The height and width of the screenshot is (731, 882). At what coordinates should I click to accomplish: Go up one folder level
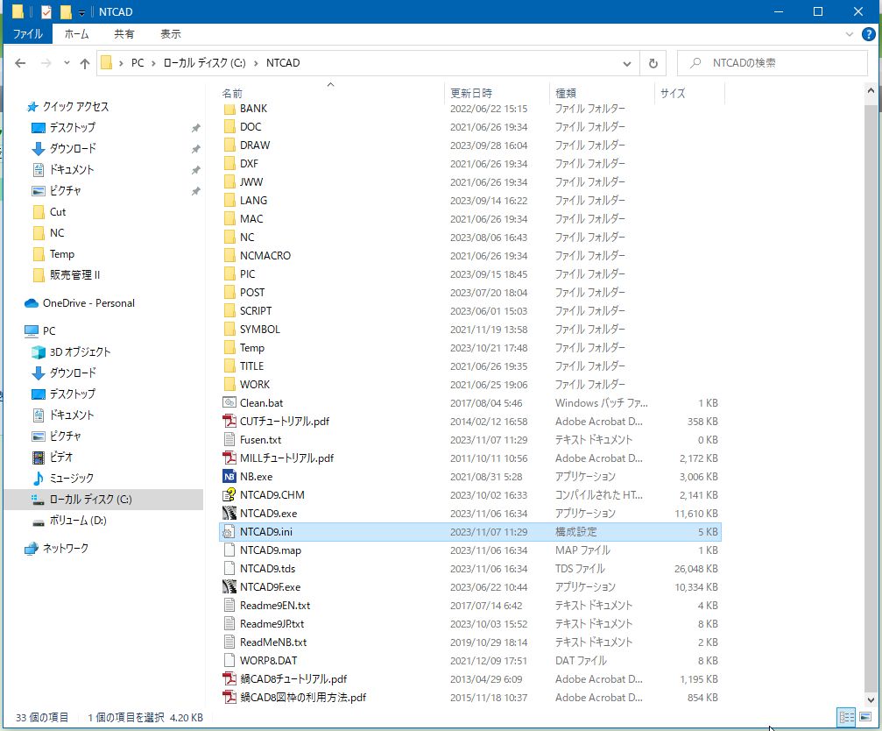pyautogui.click(x=84, y=63)
